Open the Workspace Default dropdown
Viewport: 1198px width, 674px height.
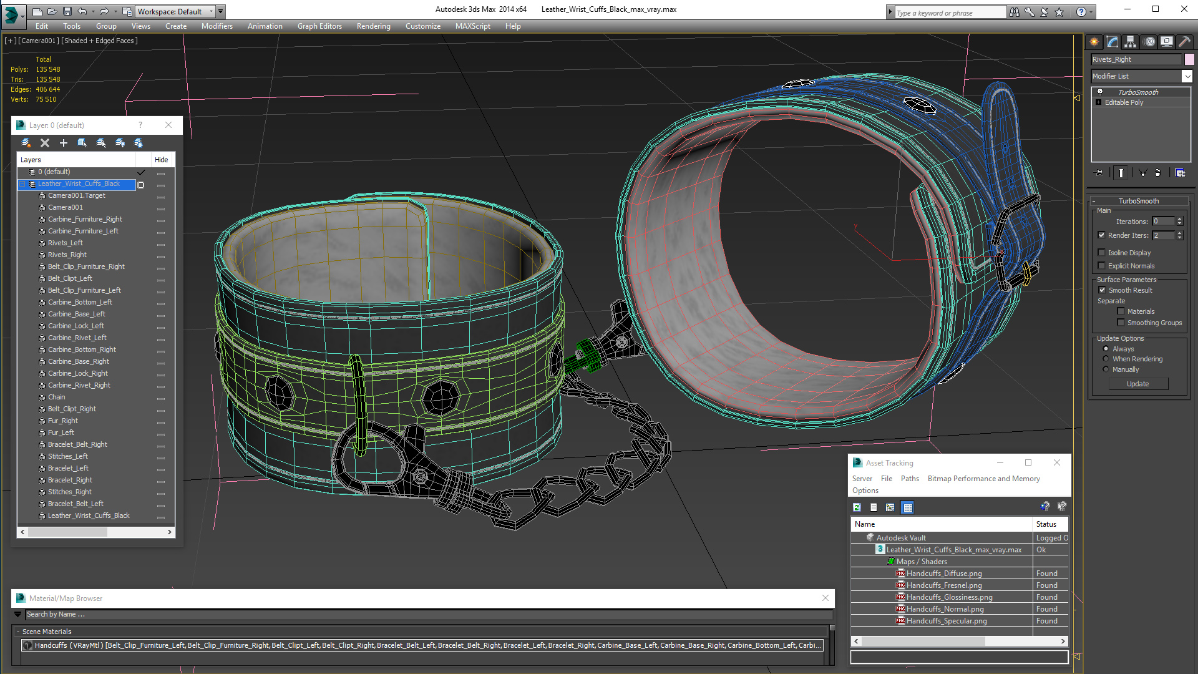(176, 11)
